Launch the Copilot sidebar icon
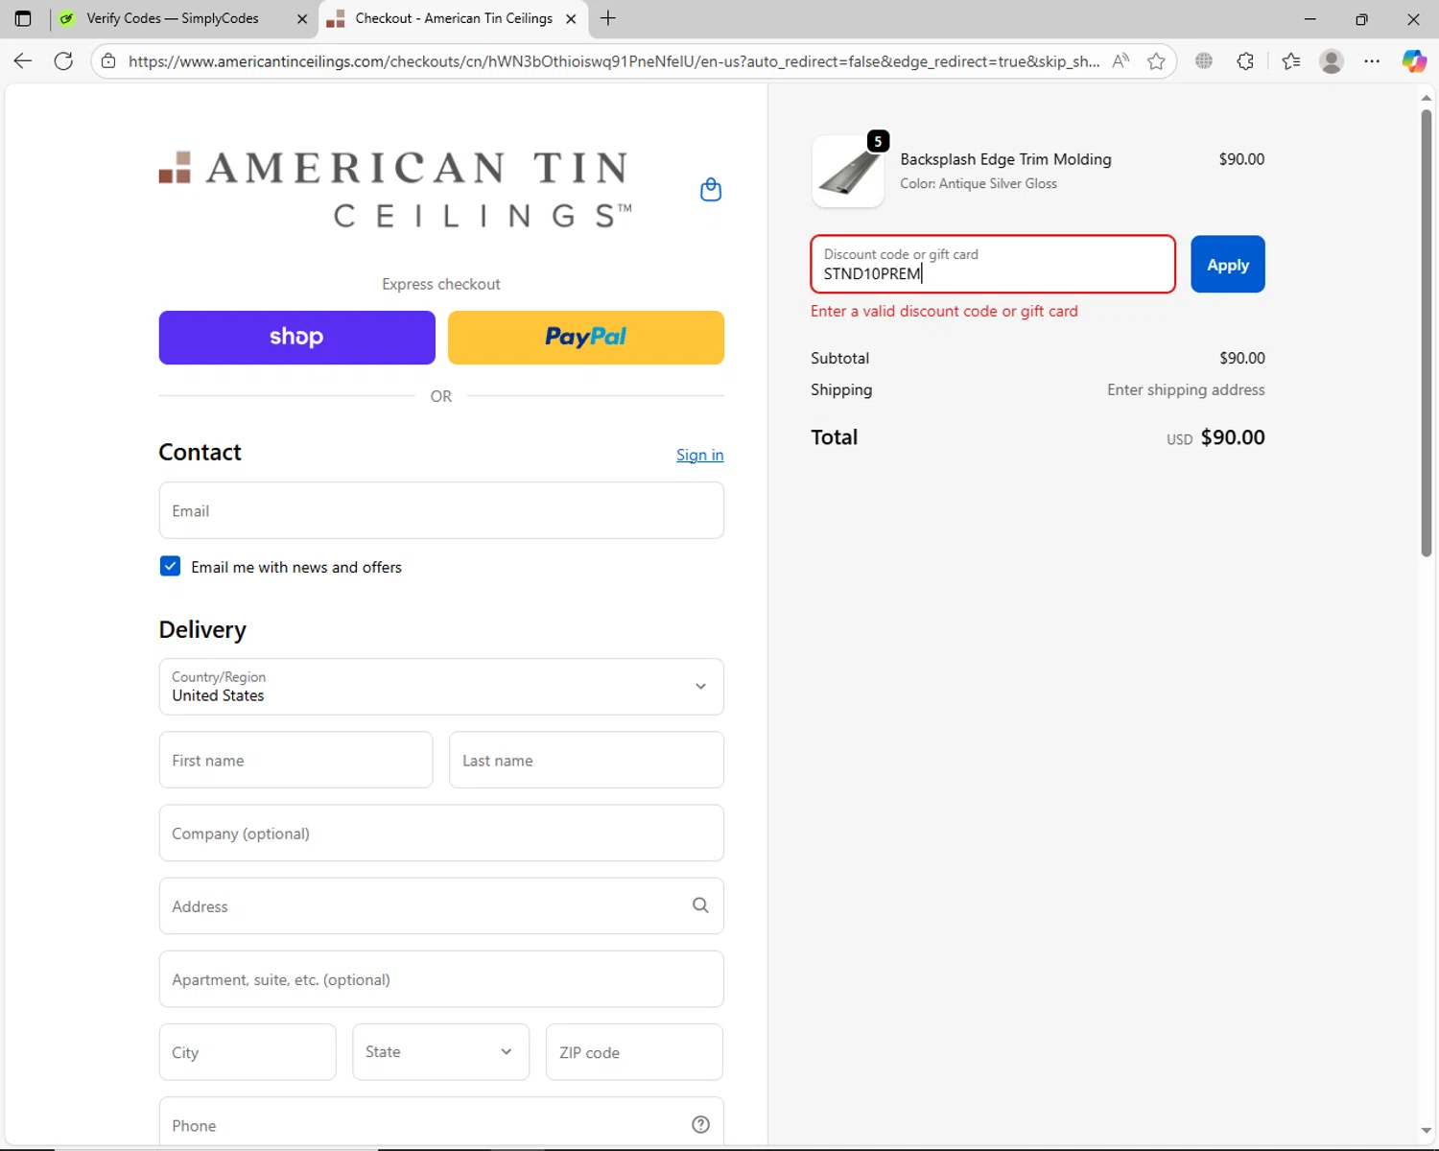The image size is (1439, 1151). tap(1414, 61)
